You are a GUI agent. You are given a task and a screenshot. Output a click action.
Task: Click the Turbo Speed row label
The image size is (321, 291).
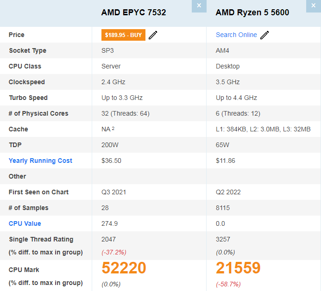pyautogui.click(x=28, y=98)
